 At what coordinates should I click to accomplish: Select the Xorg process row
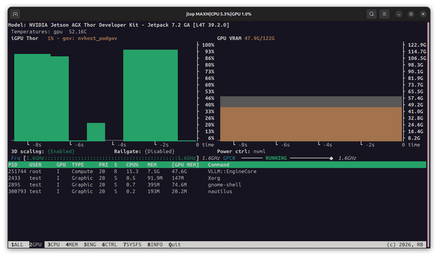pyautogui.click(x=217, y=178)
